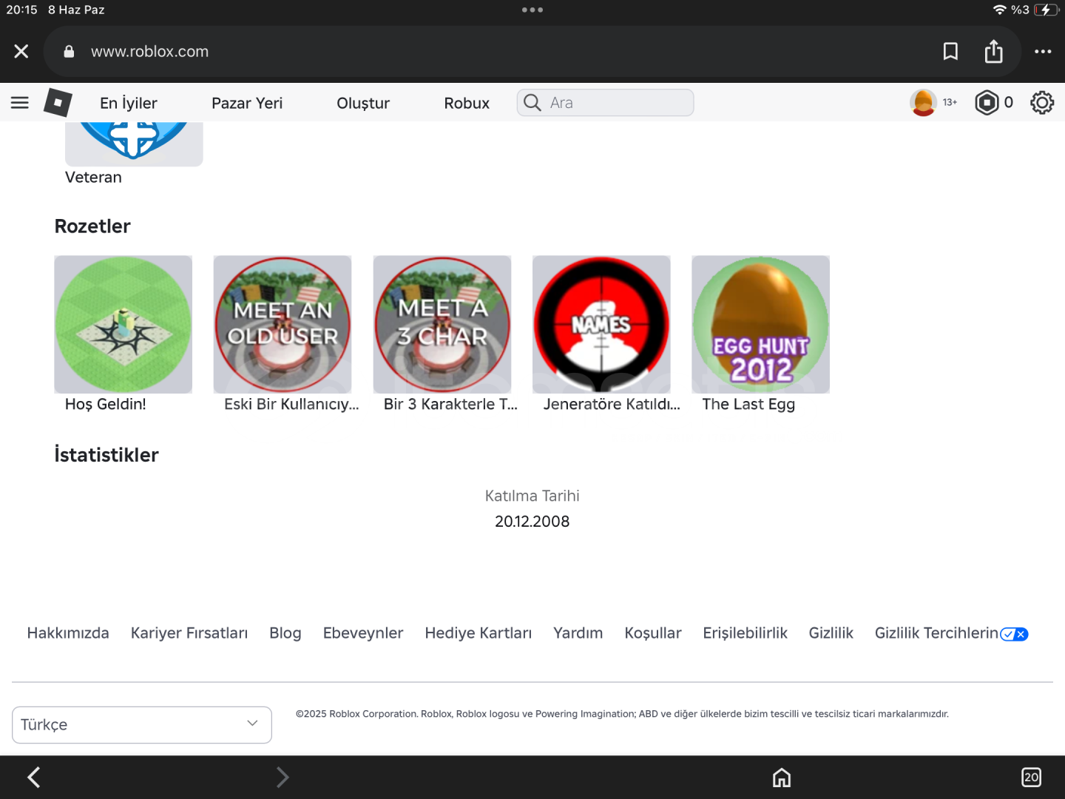
Task: Open the Ebeveynler footer link
Action: click(x=363, y=633)
